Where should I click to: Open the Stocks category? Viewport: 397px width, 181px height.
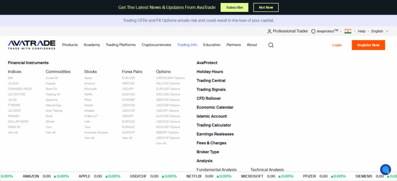pos(90,72)
